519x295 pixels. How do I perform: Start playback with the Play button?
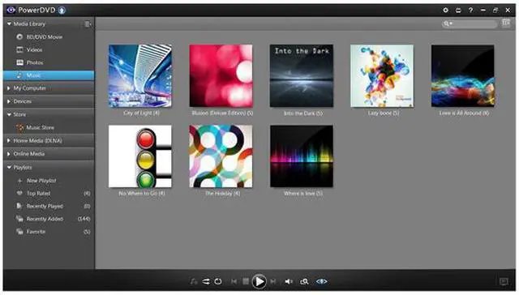[x=259, y=281]
